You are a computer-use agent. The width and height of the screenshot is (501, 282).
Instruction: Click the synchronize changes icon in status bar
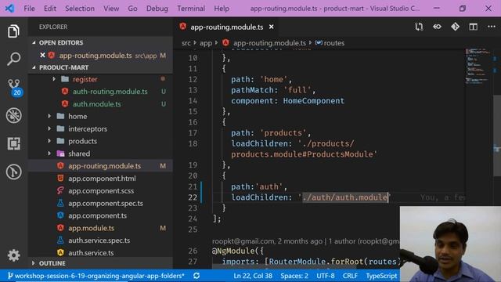click(196, 276)
